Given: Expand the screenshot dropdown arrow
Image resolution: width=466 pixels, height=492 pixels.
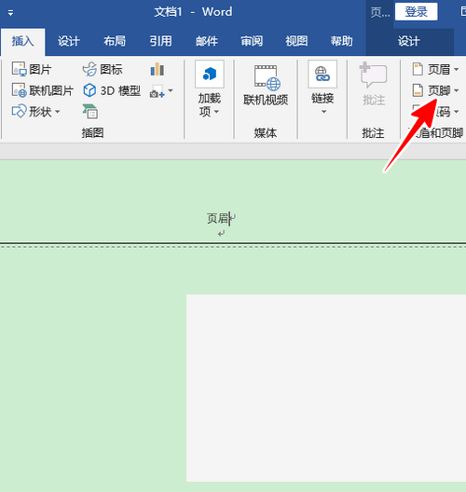Looking at the screenshot, I should [x=171, y=90].
